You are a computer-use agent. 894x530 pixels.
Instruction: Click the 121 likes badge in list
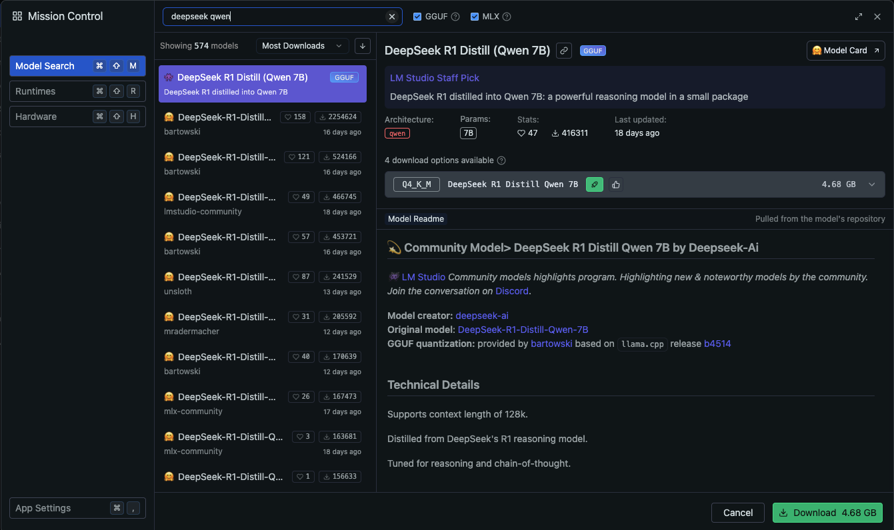coord(299,157)
